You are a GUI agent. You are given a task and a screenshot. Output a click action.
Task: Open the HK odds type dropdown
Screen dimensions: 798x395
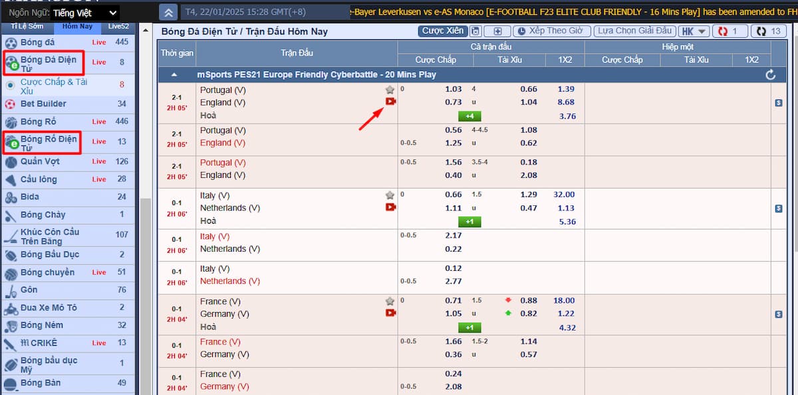[x=694, y=31]
